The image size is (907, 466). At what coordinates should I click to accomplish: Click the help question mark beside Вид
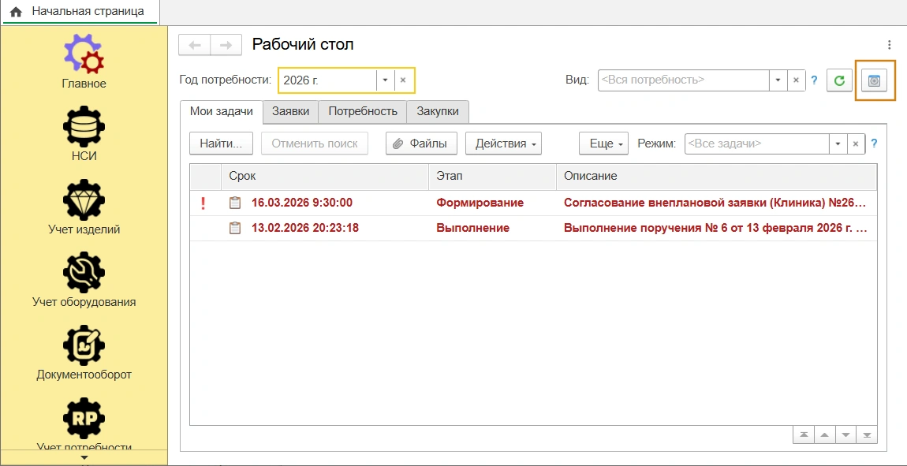pos(814,80)
